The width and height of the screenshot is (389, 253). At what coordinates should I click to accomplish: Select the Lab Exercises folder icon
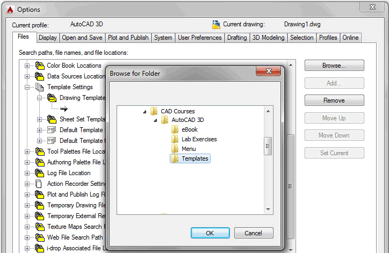pyautogui.click(x=175, y=139)
